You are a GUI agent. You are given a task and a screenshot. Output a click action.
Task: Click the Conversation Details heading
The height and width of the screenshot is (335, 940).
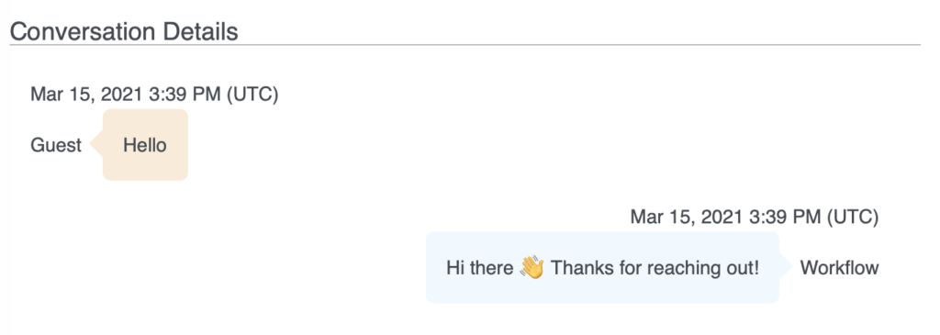(124, 31)
